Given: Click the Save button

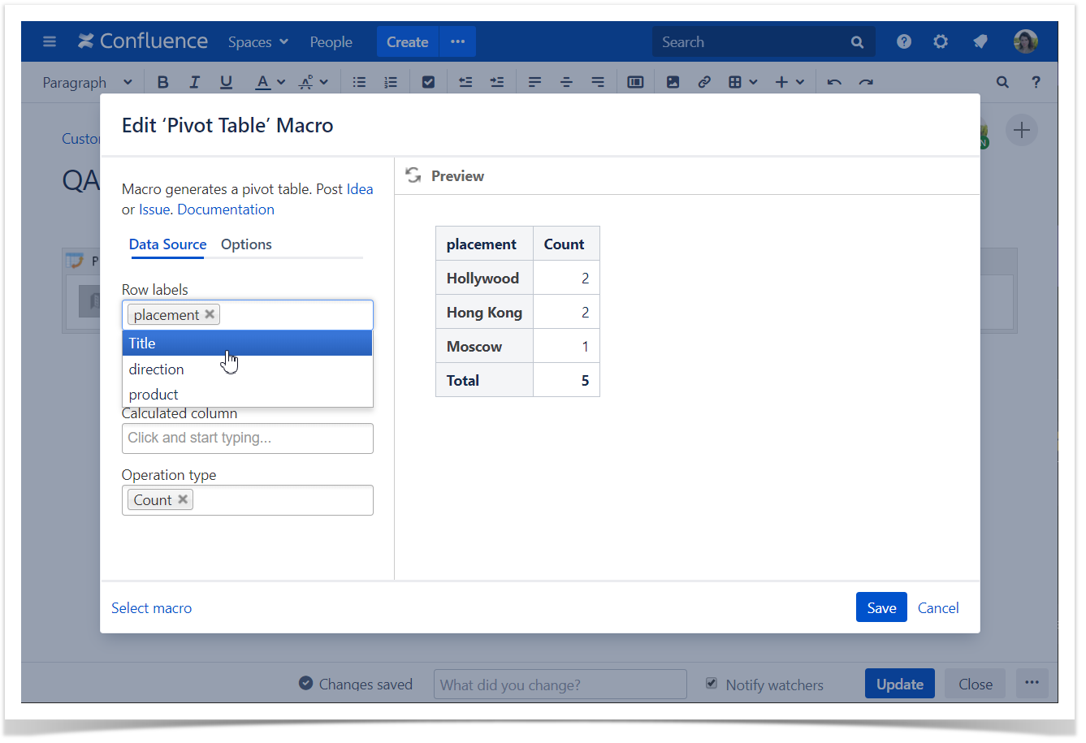Looking at the screenshot, I should 881,607.
